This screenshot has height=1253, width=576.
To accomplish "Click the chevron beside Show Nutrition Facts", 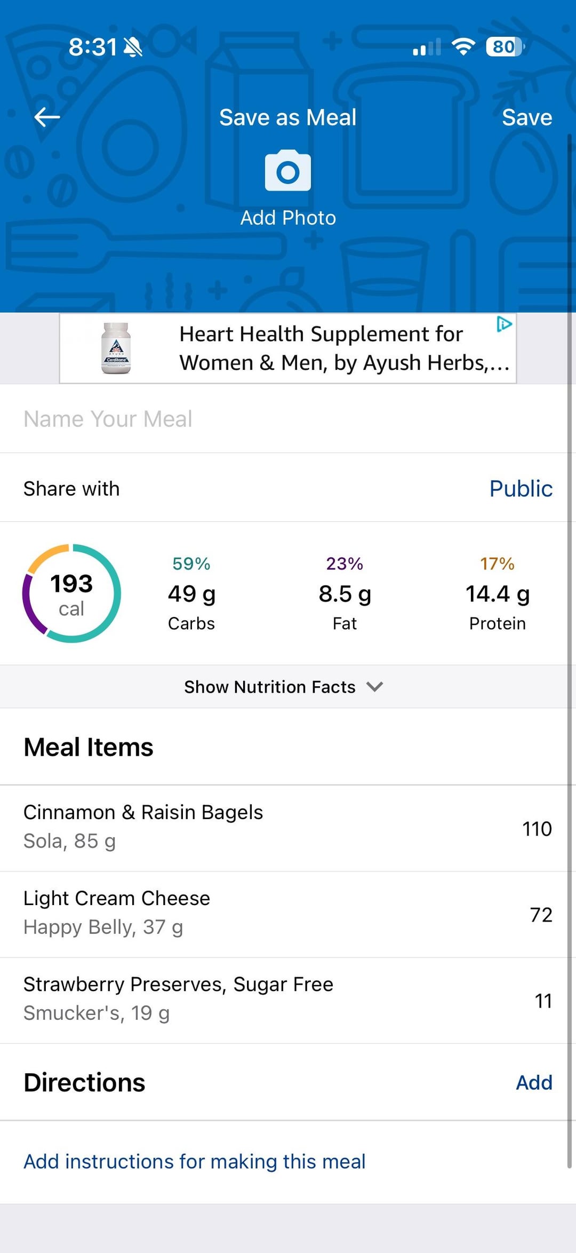I will (x=375, y=687).
